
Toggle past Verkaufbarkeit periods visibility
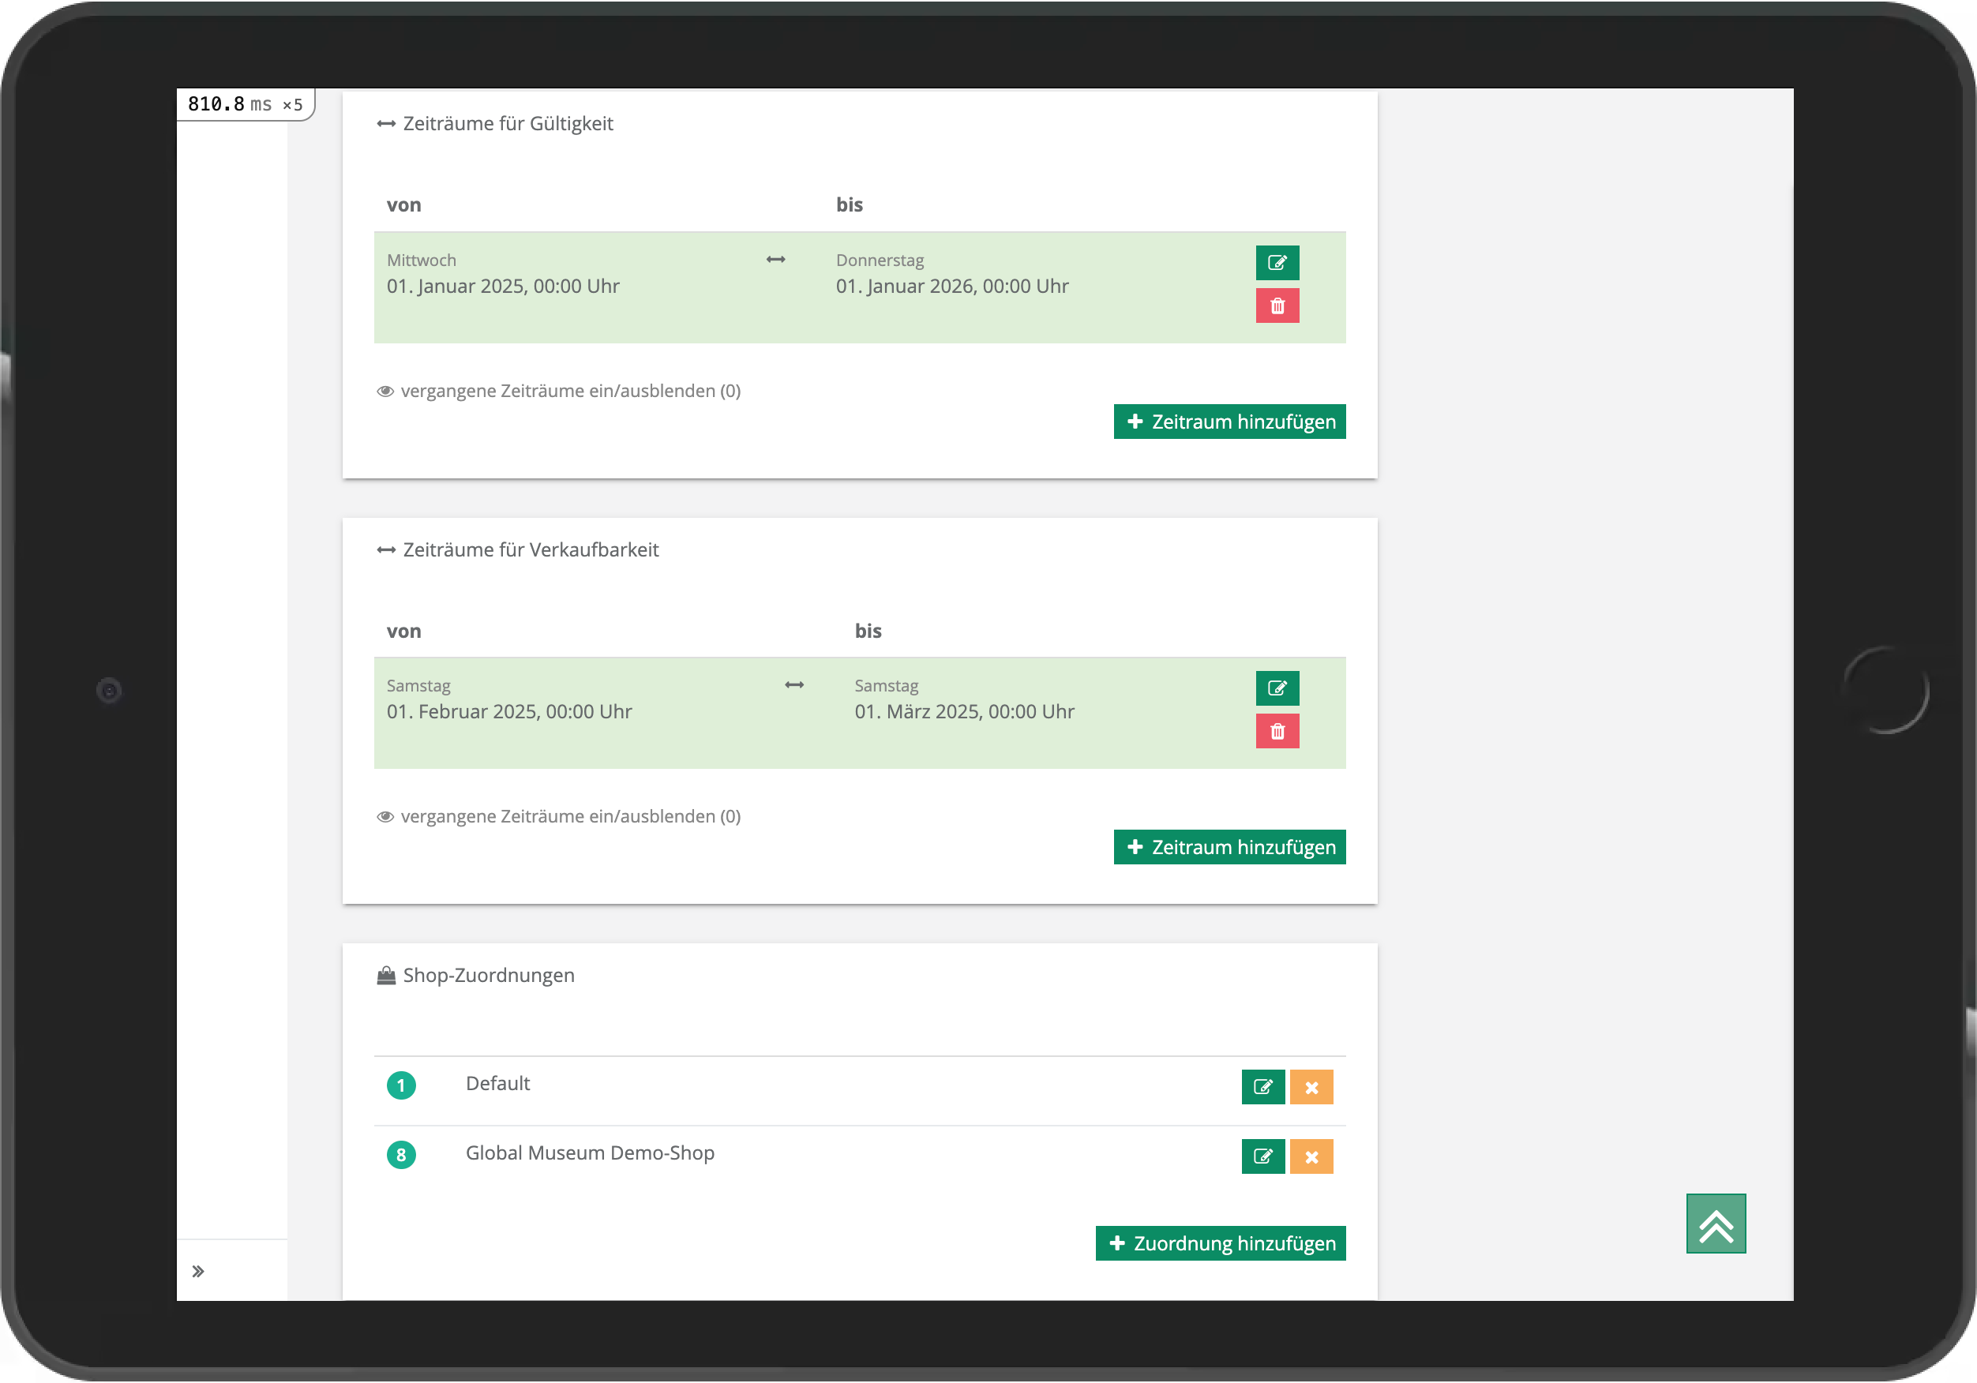click(559, 816)
